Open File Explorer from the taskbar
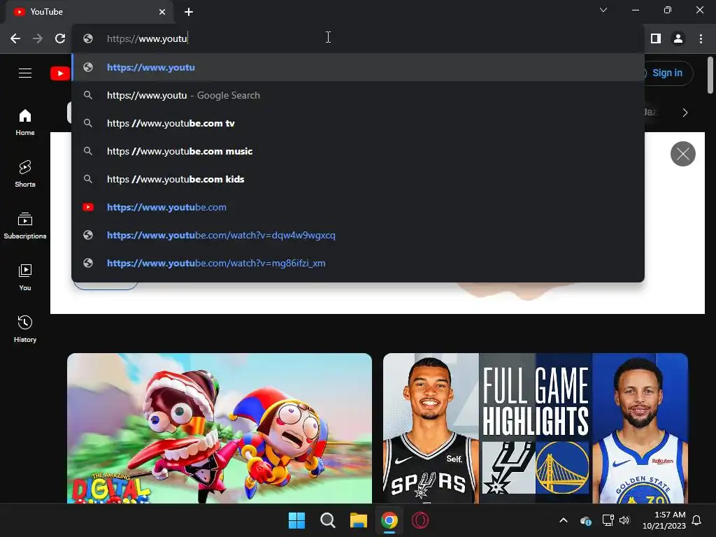This screenshot has height=537, width=716. coord(359,520)
